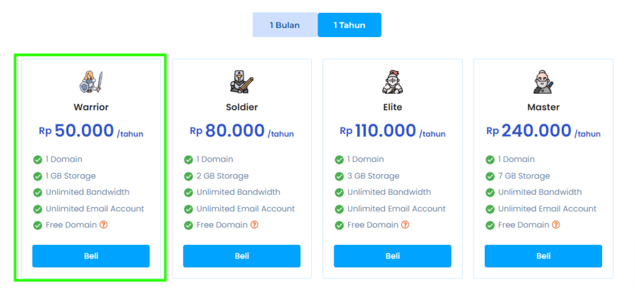Click the green checkmark beside 7 GB Storage
This screenshot has width=635, height=297.
(x=490, y=176)
